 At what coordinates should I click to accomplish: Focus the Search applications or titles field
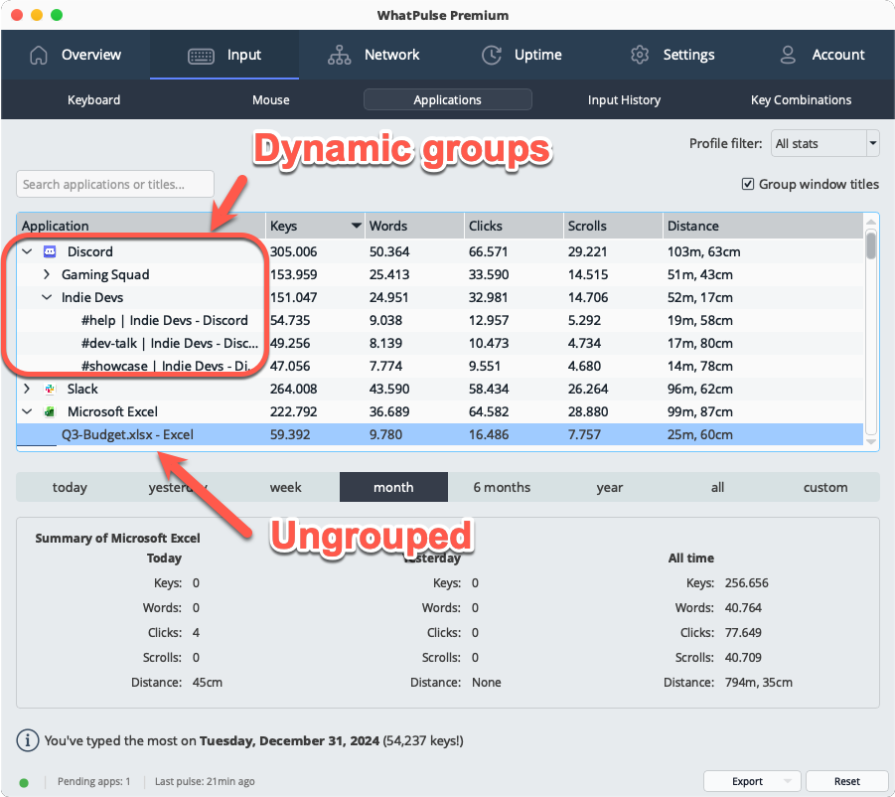115,184
